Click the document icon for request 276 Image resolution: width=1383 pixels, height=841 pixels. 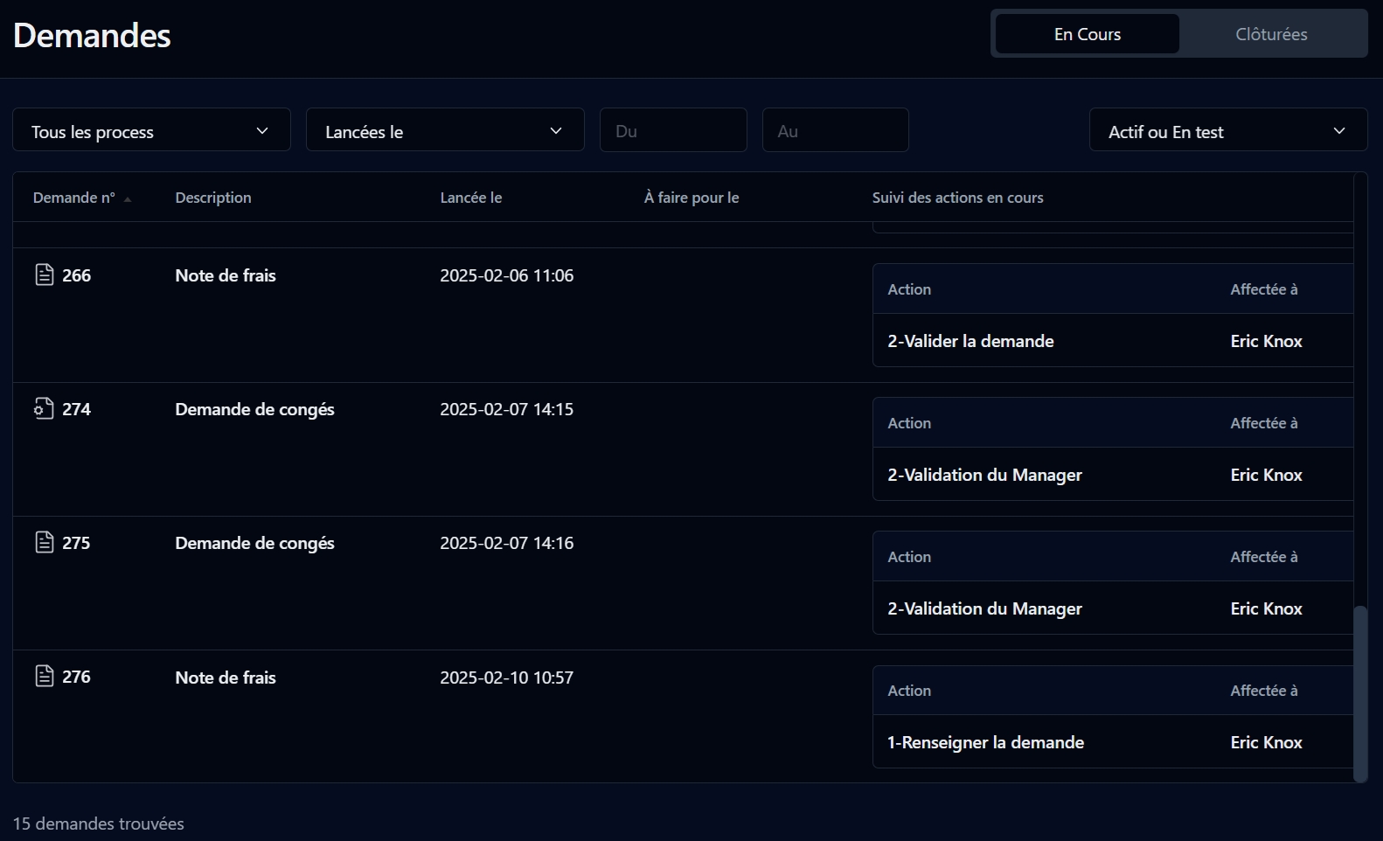(44, 676)
